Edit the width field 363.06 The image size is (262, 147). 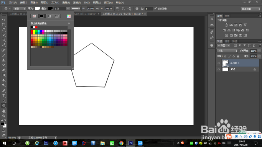[x=91, y=8]
